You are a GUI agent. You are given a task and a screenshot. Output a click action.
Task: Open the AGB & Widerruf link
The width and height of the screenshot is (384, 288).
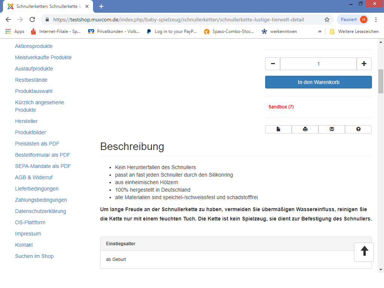[x=34, y=177]
